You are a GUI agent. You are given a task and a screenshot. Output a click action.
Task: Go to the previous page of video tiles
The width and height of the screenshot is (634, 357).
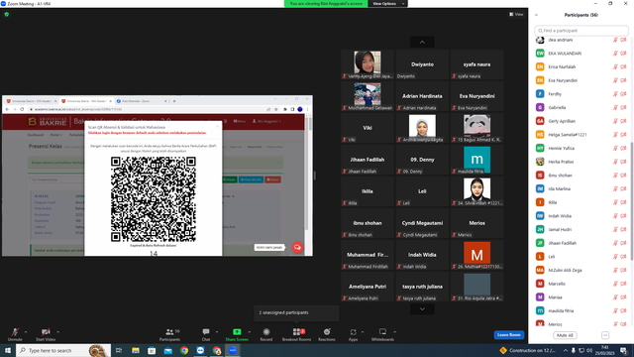422,42
